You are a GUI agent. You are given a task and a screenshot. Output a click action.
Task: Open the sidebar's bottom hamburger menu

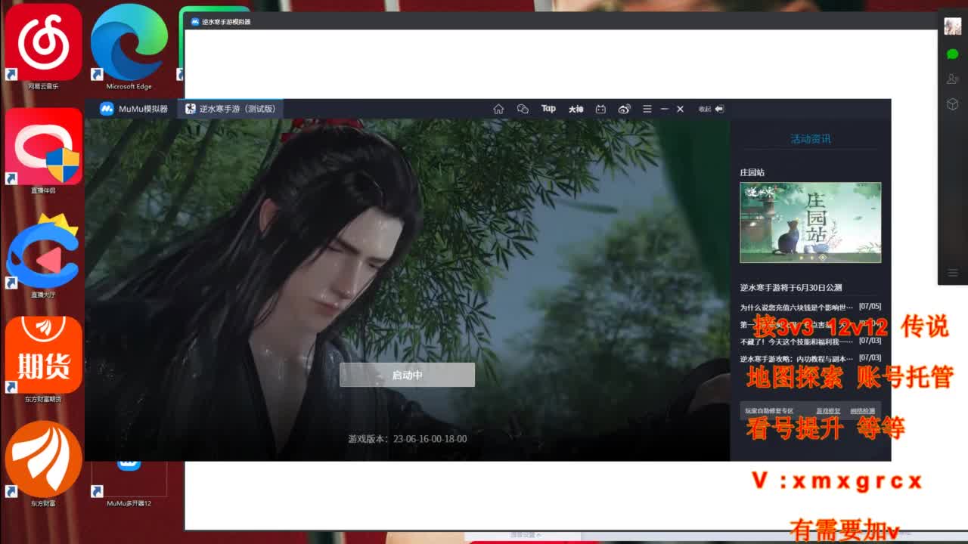pyautogui.click(x=952, y=273)
